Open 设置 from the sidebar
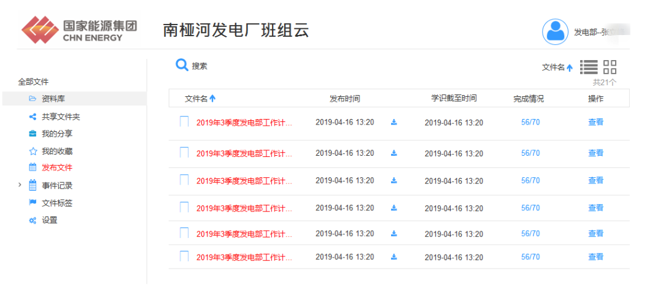The width and height of the screenshot is (663, 287). coord(49,220)
